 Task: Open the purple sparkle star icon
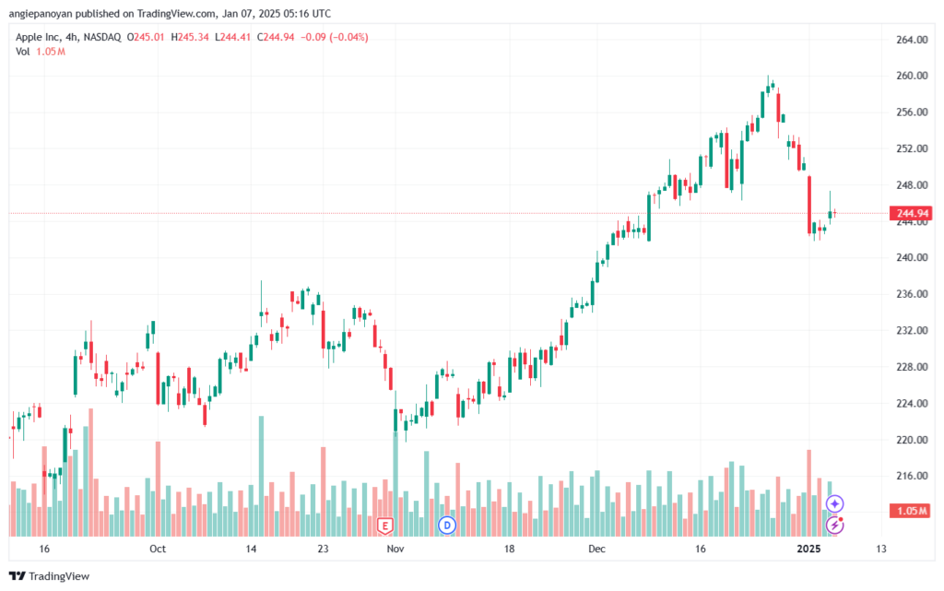[x=834, y=503]
